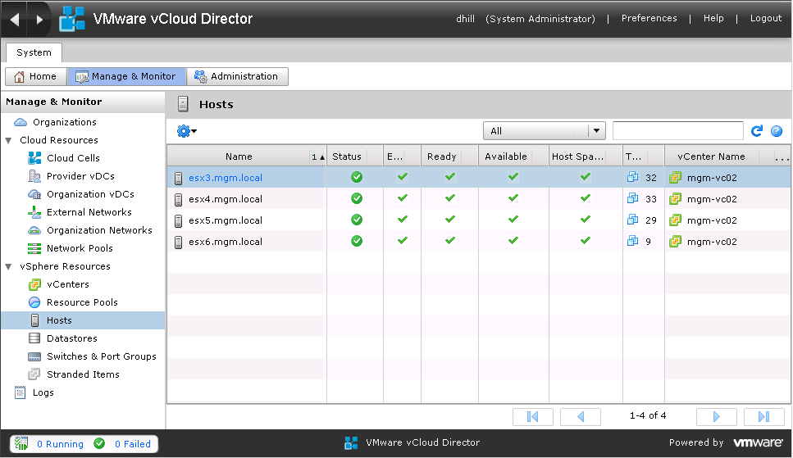Sort by the Host Spa... column
The width and height of the screenshot is (793, 458).
(x=577, y=156)
